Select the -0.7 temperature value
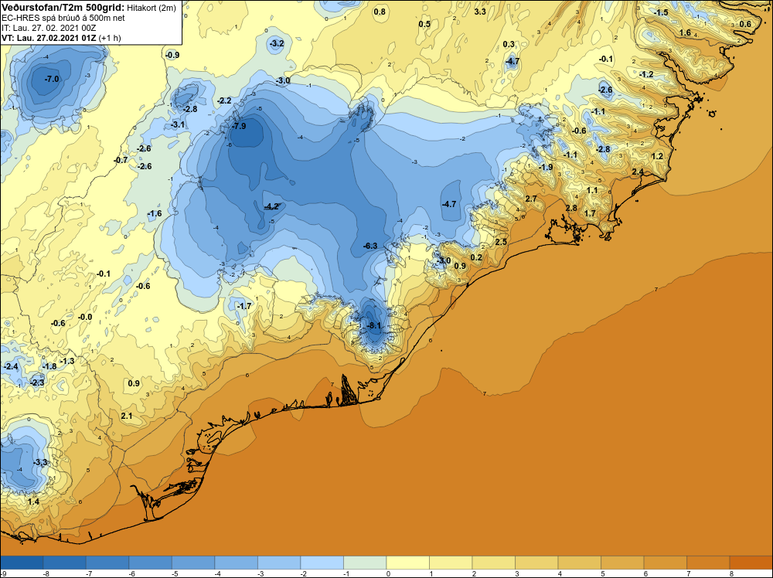The image size is (773, 578). 121,160
